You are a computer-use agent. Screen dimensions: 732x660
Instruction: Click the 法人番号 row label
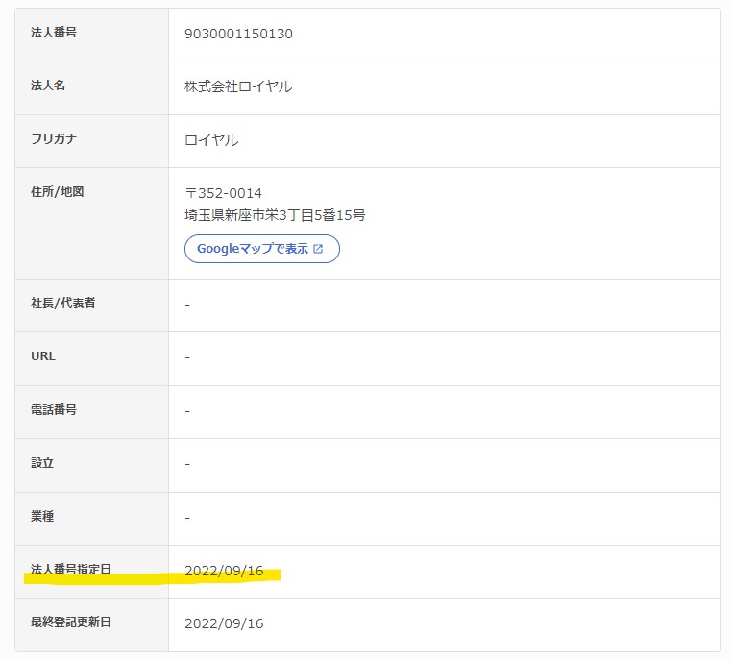point(54,33)
